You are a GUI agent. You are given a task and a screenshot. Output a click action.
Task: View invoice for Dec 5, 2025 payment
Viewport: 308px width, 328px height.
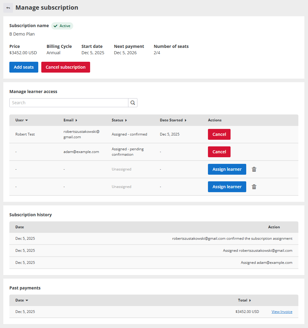[282, 312]
